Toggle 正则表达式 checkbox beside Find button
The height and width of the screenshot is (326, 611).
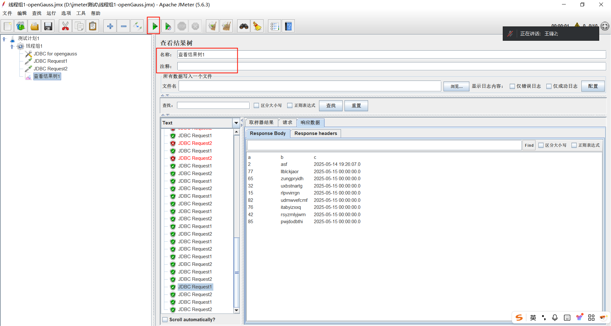[574, 145]
